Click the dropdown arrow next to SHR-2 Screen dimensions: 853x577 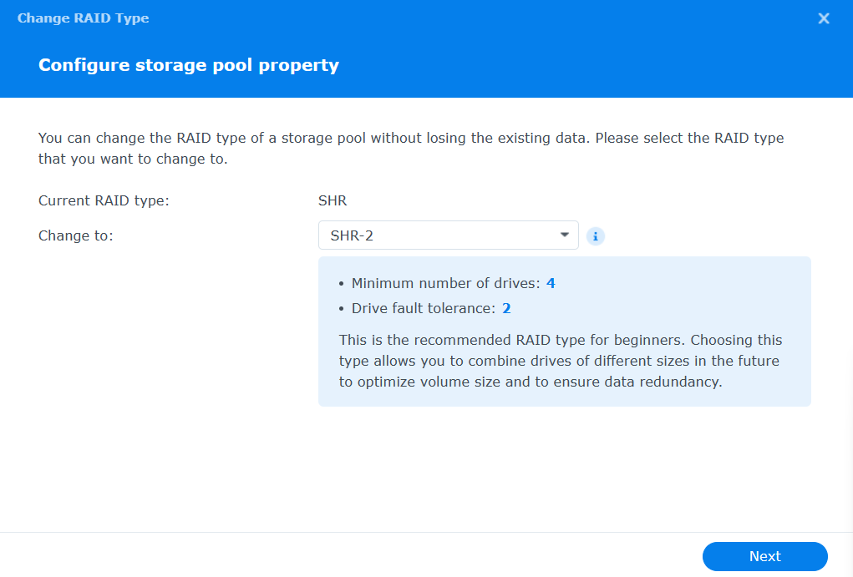coord(565,235)
